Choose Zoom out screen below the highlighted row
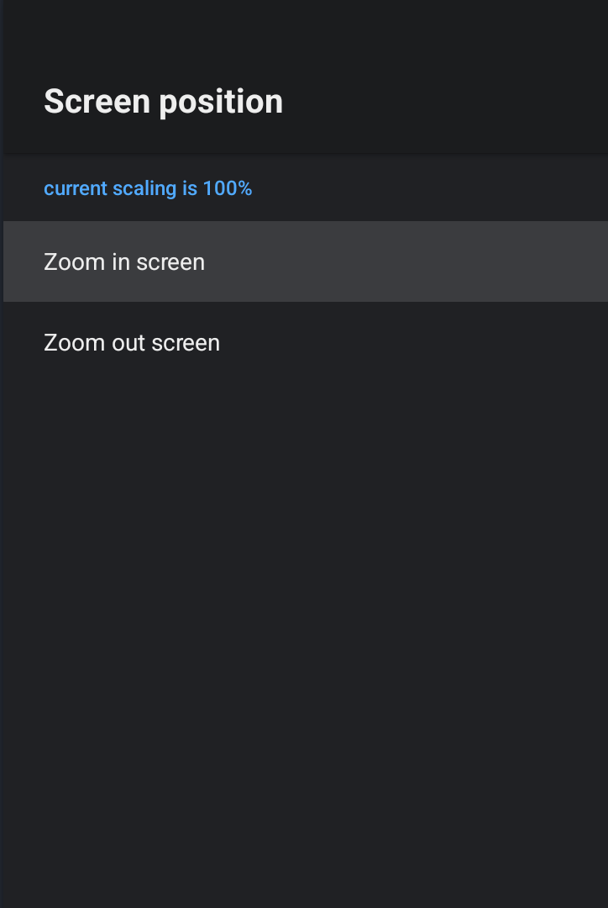Viewport: 608px width, 908px height. (132, 343)
